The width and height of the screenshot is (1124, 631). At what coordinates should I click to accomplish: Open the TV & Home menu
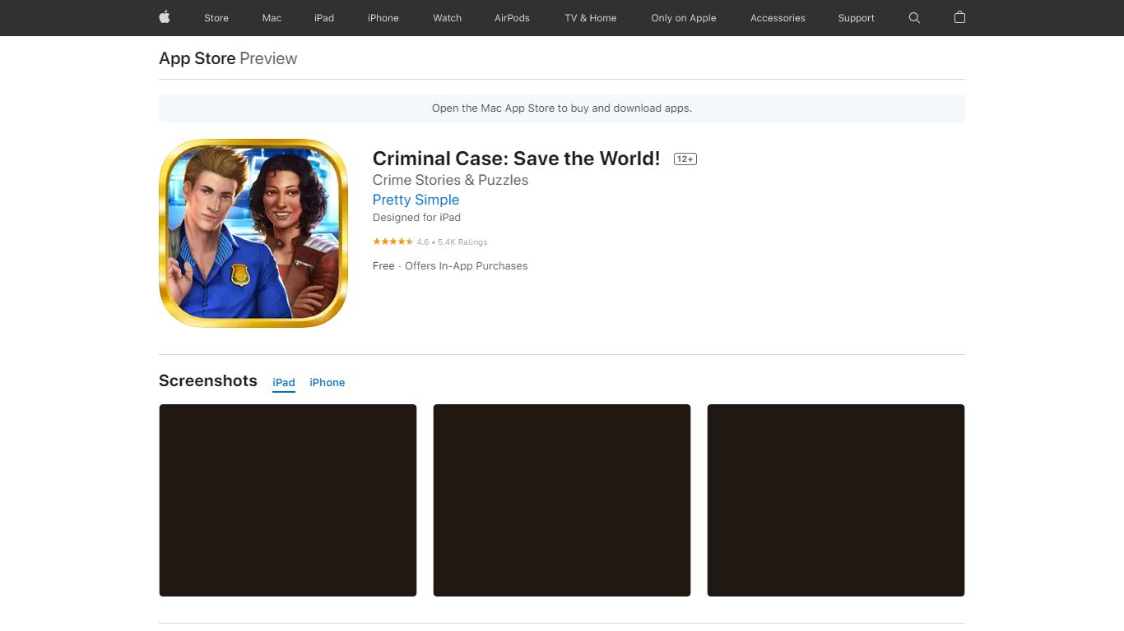click(x=591, y=18)
